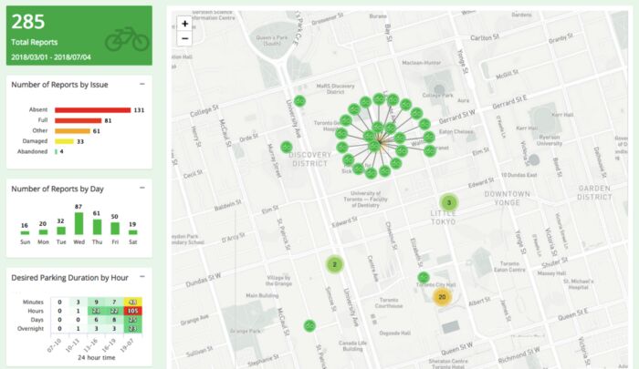
Task: Click the Garden District map label
Action: click(x=594, y=193)
